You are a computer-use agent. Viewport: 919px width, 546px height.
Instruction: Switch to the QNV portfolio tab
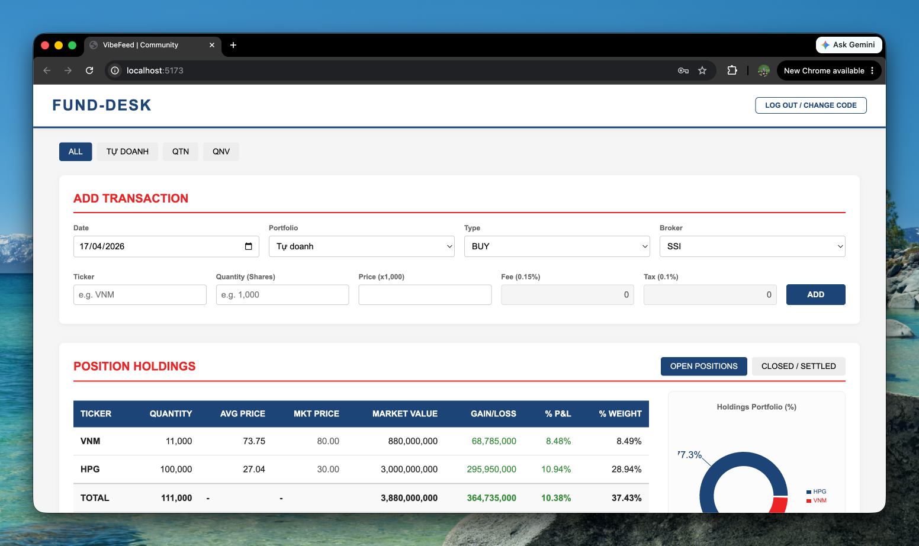[221, 152]
